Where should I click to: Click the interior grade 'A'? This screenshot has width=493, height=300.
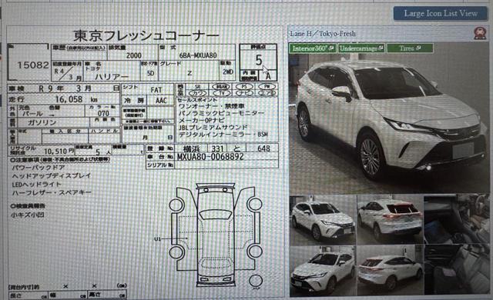click(x=268, y=76)
